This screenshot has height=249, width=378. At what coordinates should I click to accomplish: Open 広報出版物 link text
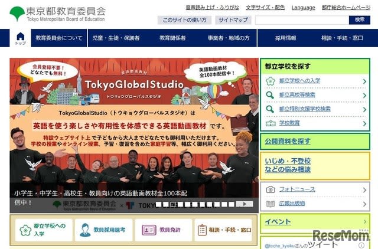pos(292,204)
